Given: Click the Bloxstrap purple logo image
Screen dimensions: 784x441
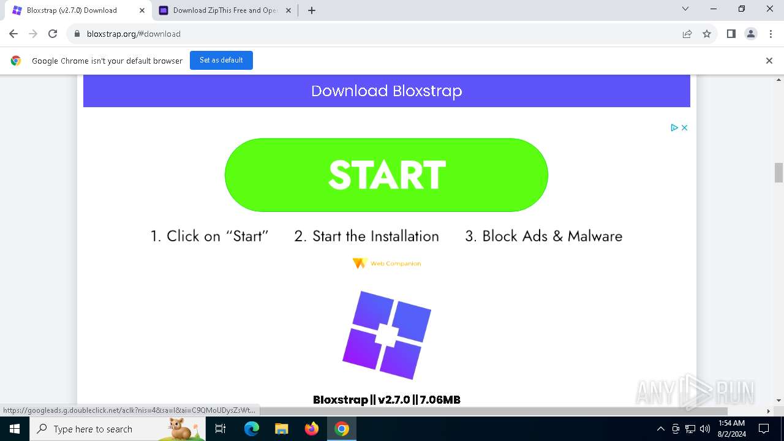Looking at the screenshot, I should (386, 335).
